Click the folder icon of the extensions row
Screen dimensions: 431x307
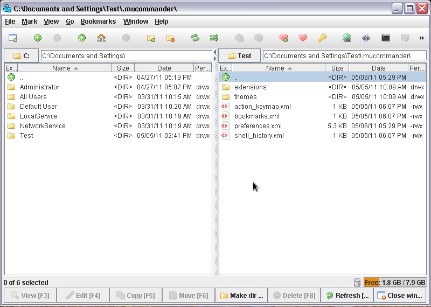tap(226, 87)
